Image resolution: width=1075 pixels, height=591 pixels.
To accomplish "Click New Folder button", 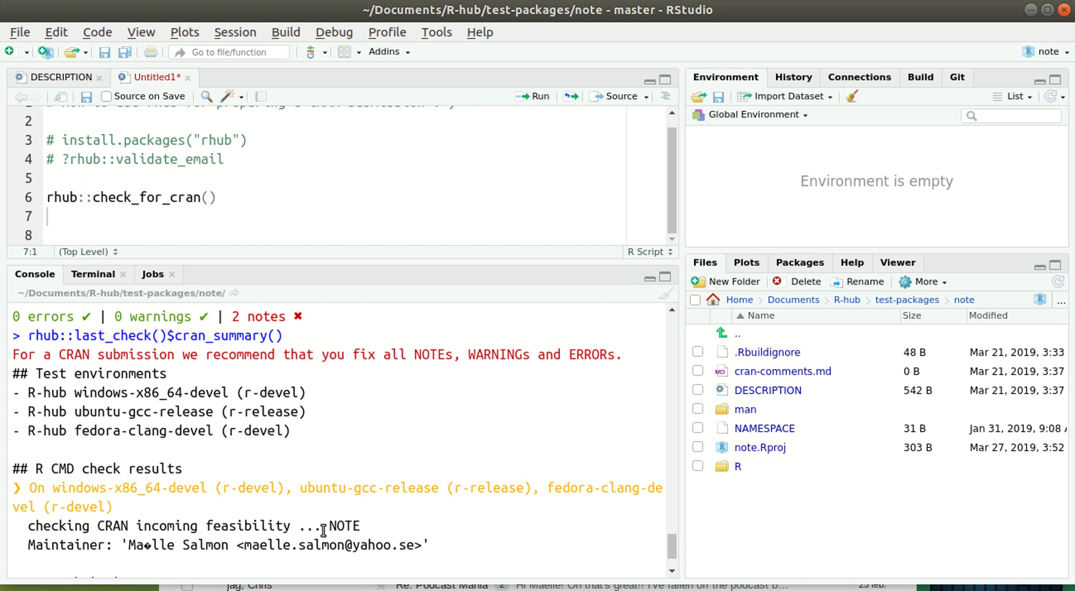I will [726, 282].
